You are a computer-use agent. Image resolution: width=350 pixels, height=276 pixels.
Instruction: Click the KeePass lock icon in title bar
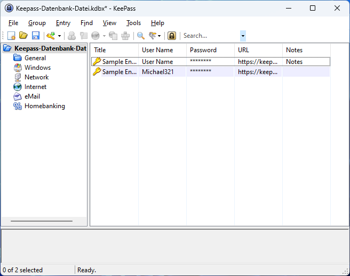click(x=9, y=8)
